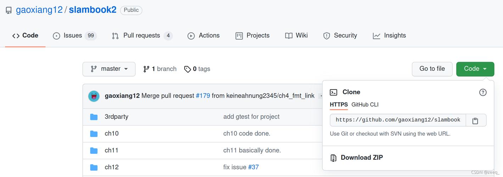
Task: Expand commit message ellipsis button
Action: pos(320,96)
